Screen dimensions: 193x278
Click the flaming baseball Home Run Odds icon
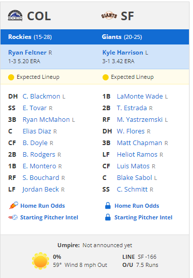(x=14, y=205)
